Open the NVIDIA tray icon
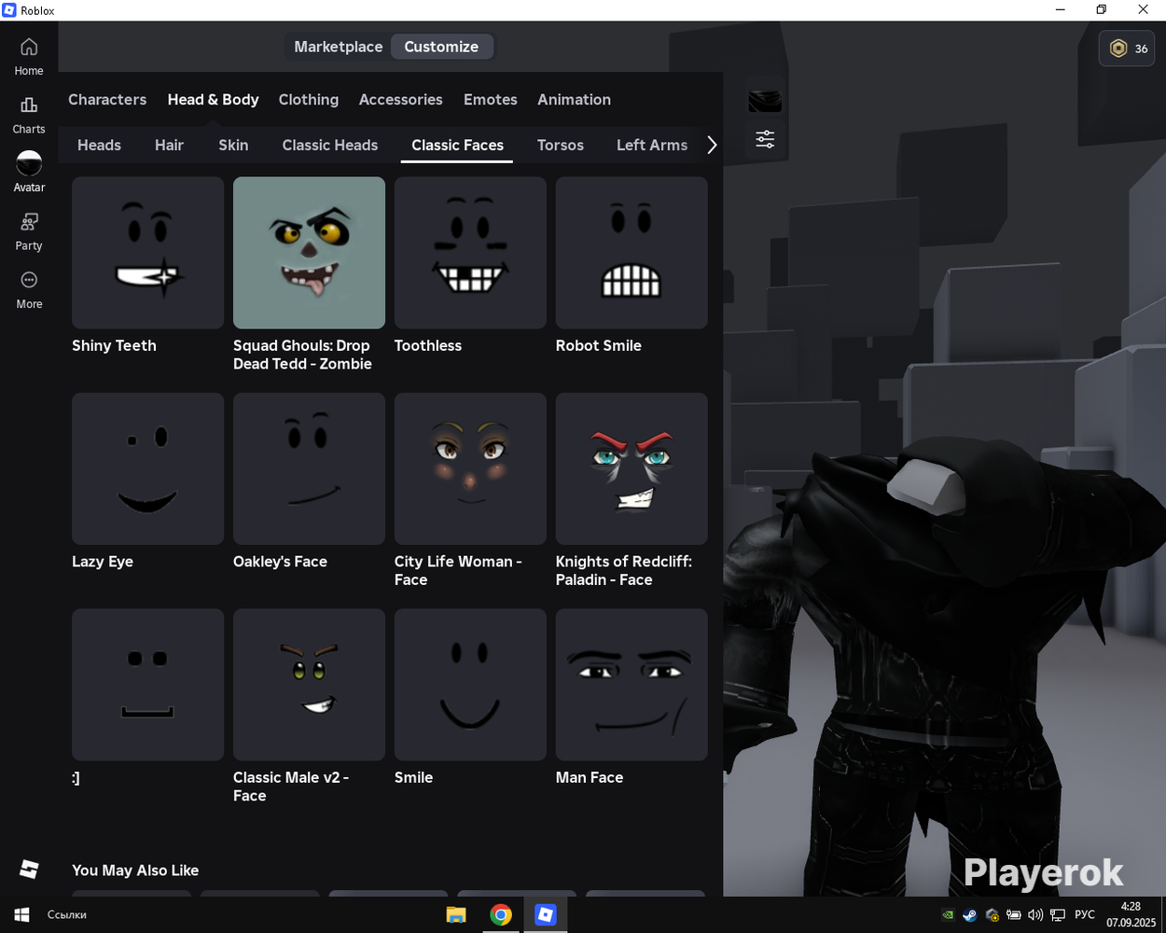The image size is (1166, 933). [948, 915]
